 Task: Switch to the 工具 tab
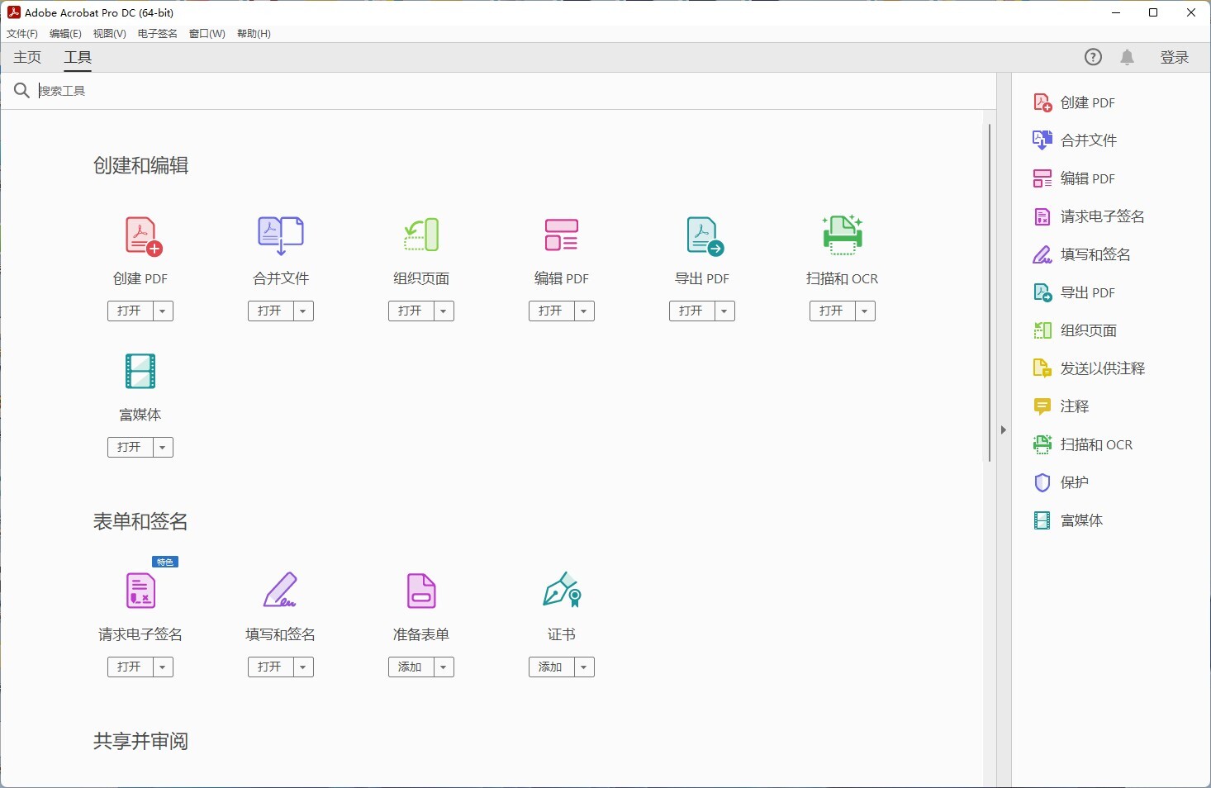78,57
